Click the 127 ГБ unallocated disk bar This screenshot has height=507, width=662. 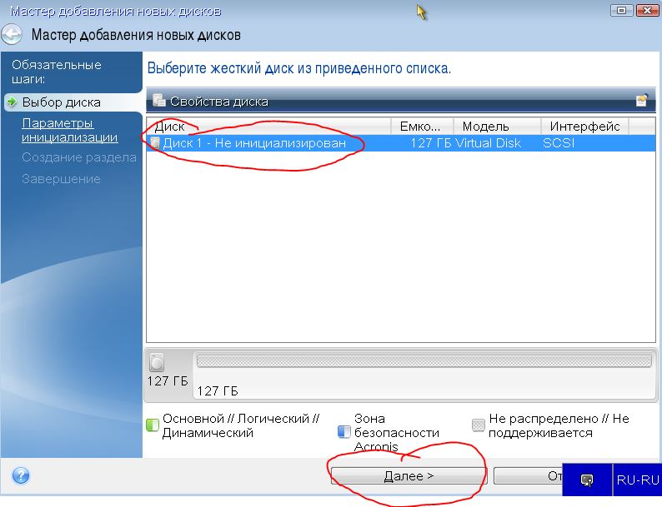click(423, 361)
